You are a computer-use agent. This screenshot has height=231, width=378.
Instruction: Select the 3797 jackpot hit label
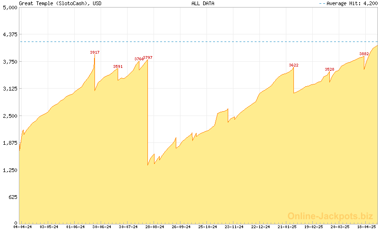coord(148,58)
